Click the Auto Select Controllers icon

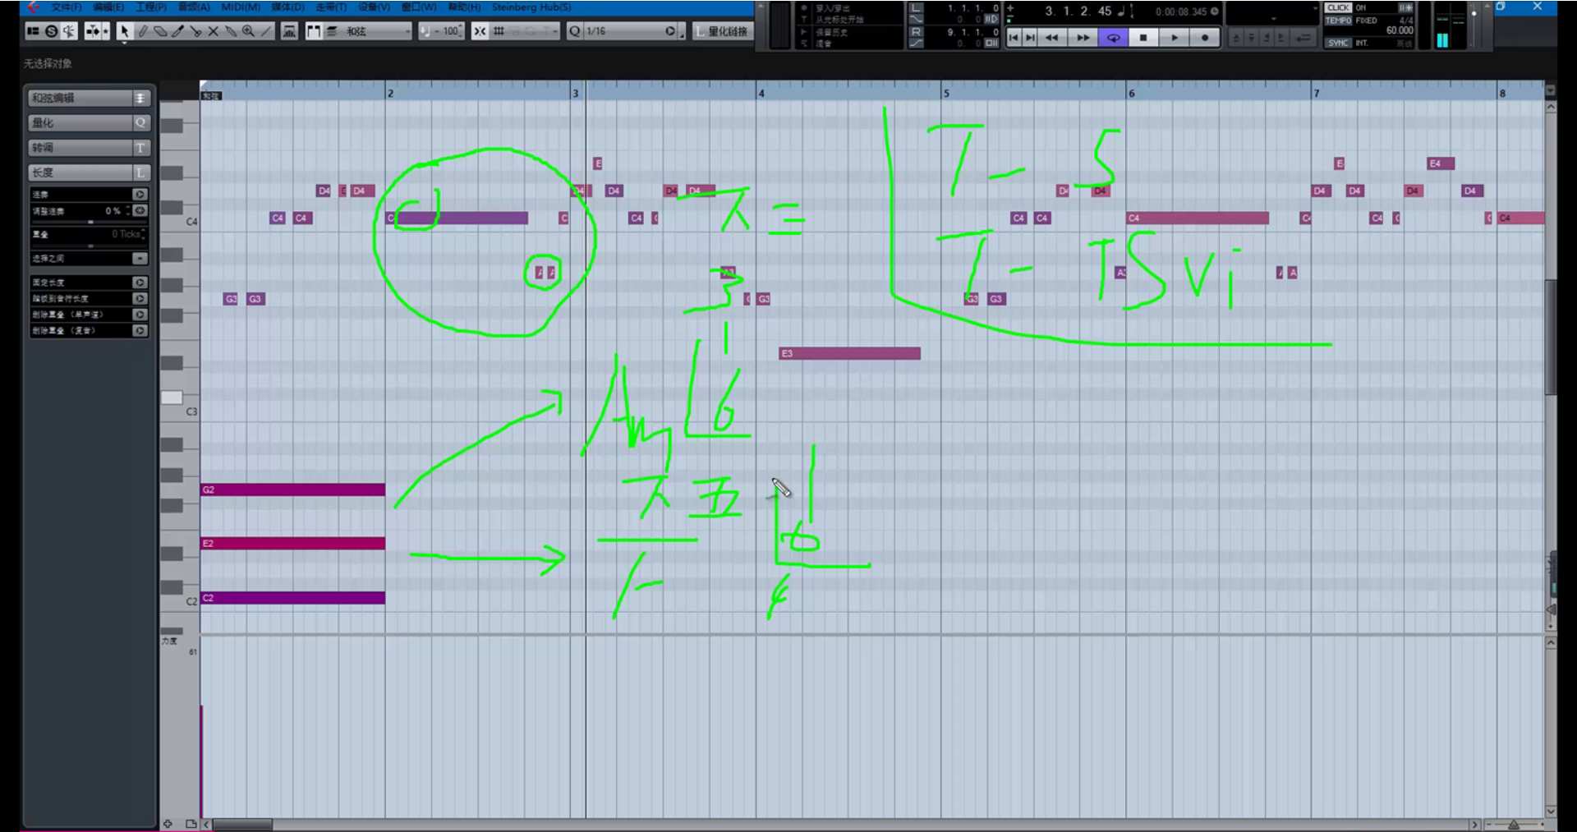pos(289,31)
